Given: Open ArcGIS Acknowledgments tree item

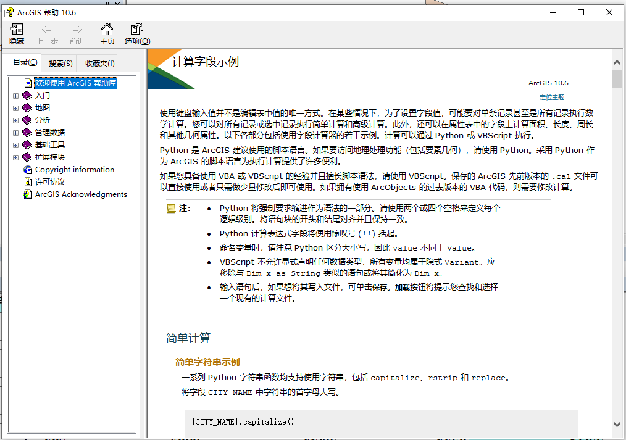Looking at the screenshot, I should coord(81,194).
